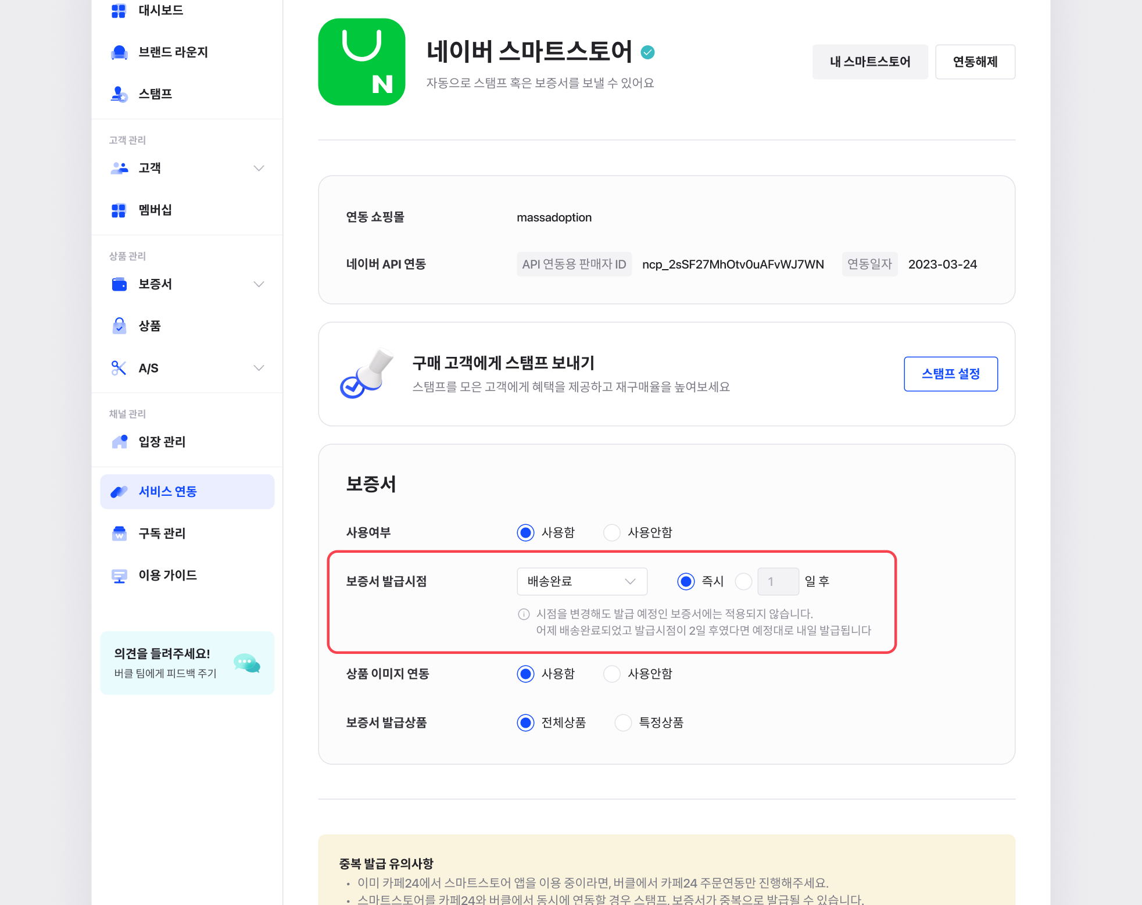Screen dimensions: 1142x905
Task: Expand the 보증서 sidebar submenu
Action: coord(259,284)
